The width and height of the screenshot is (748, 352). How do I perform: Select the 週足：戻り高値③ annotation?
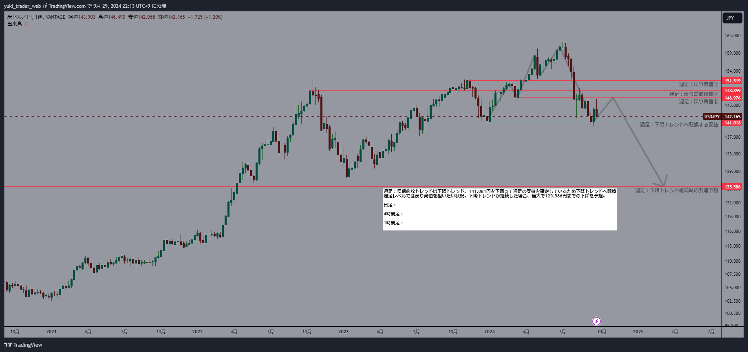(698, 84)
